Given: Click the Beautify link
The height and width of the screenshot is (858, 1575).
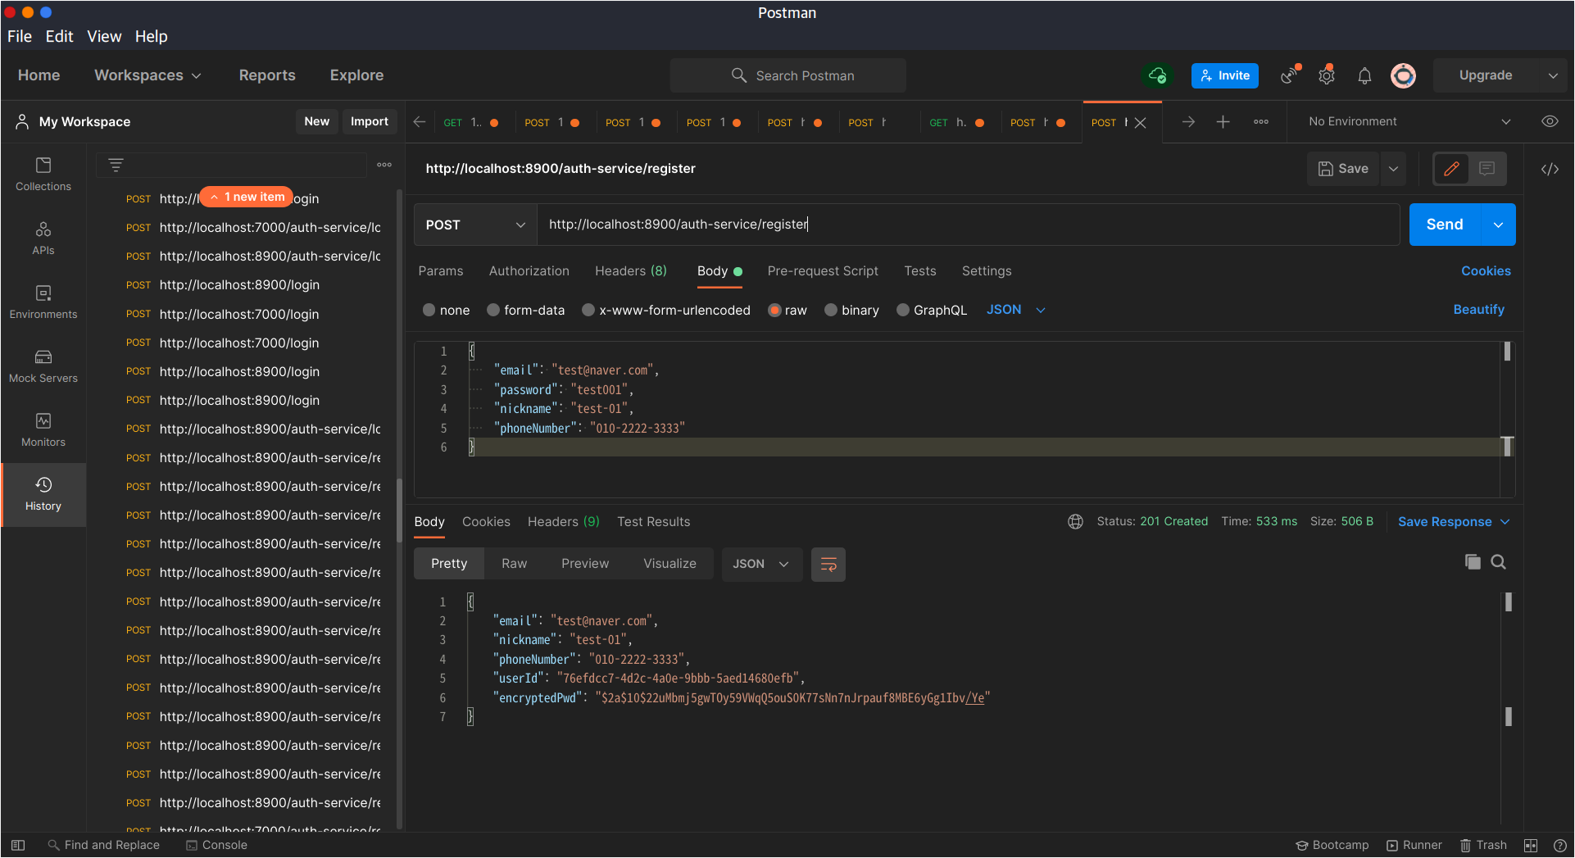Looking at the screenshot, I should coord(1477,310).
